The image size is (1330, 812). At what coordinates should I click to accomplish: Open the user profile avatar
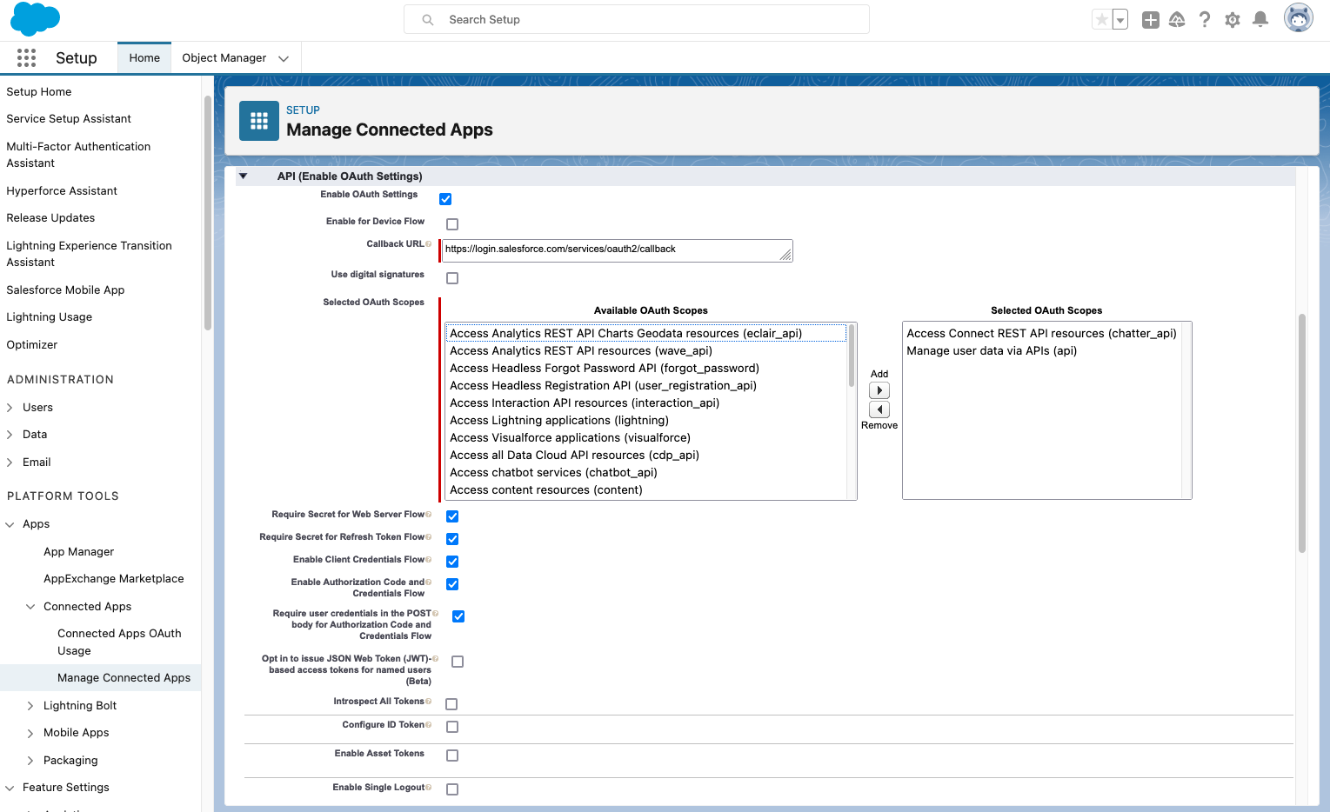[1299, 18]
